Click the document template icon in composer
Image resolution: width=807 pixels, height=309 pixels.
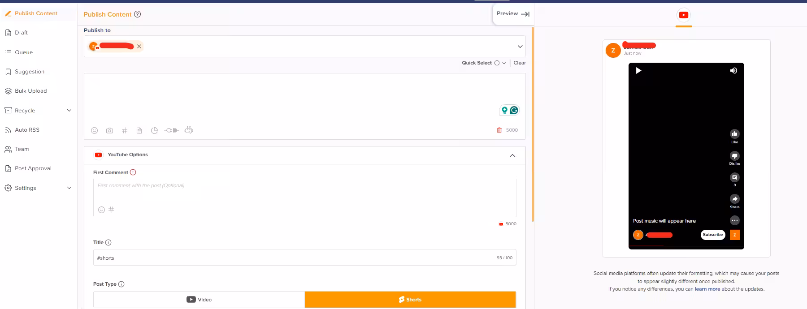[x=139, y=130]
